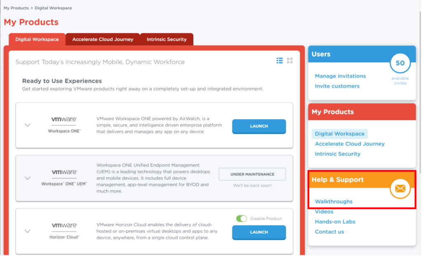The image size is (422, 256).
Task: Click the VMware Workspace ONE UEM logo
Action: [64, 178]
